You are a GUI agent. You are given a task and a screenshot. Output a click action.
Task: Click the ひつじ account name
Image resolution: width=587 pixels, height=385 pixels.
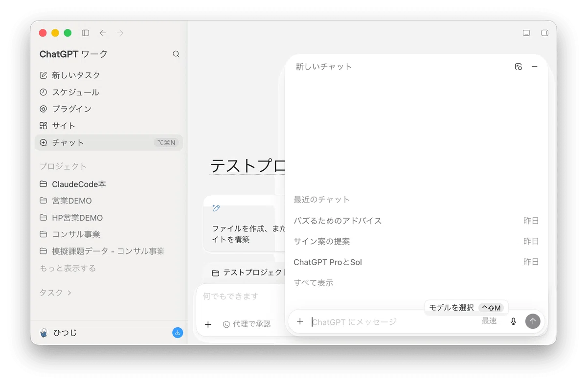click(65, 333)
